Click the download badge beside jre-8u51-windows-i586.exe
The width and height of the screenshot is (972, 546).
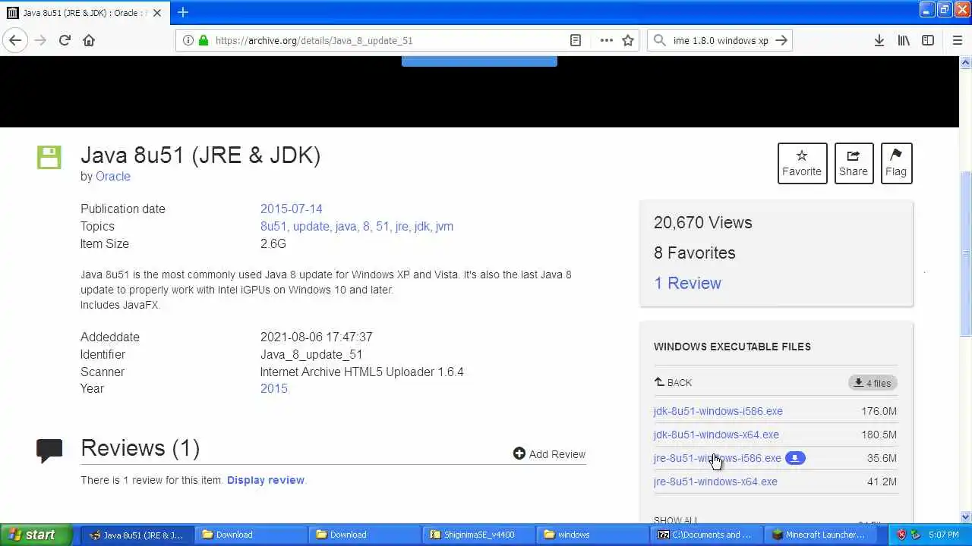point(795,458)
